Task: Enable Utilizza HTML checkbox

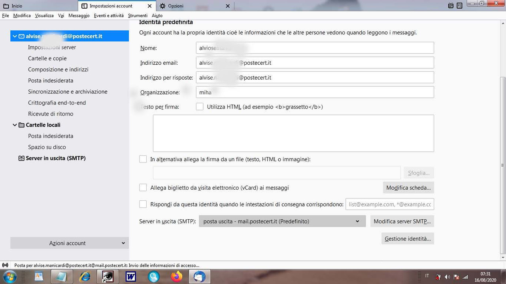Action: [x=200, y=107]
